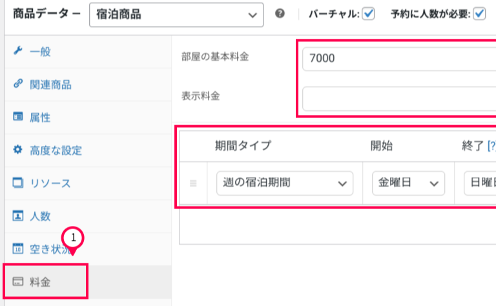Switch to the 一般 tab
Viewport: 496px width, 306px height.
(x=41, y=52)
